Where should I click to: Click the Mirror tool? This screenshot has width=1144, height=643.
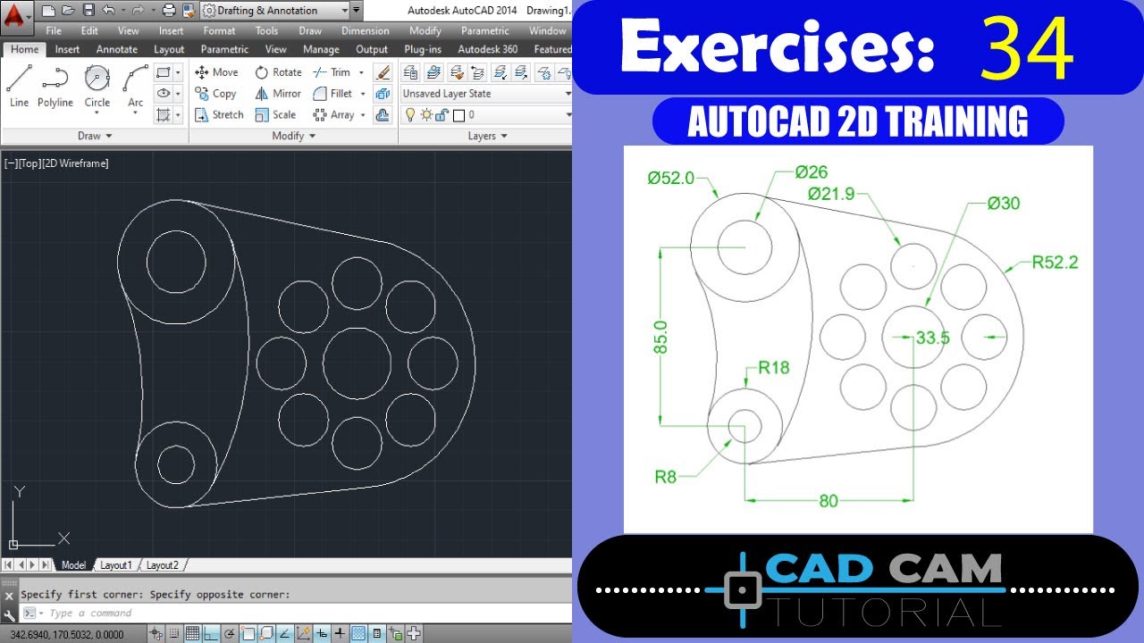(x=278, y=94)
